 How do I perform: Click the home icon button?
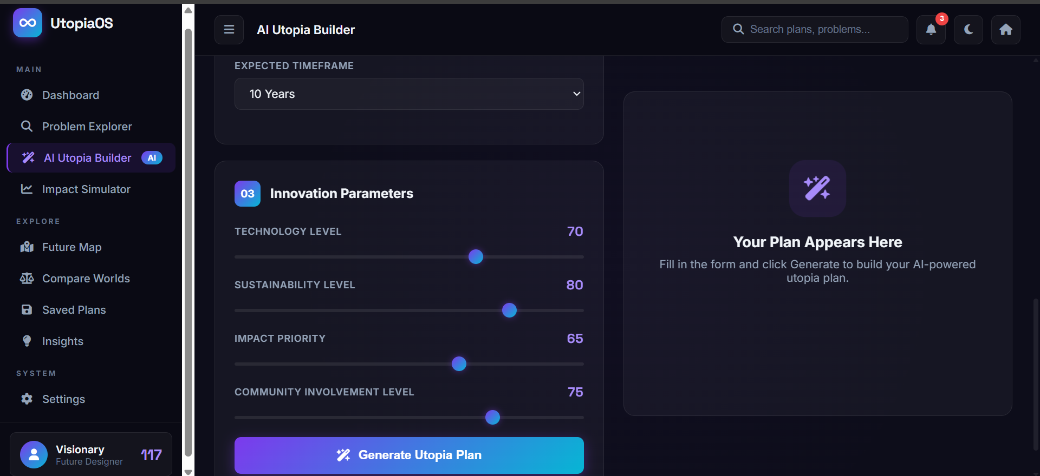(x=1006, y=30)
